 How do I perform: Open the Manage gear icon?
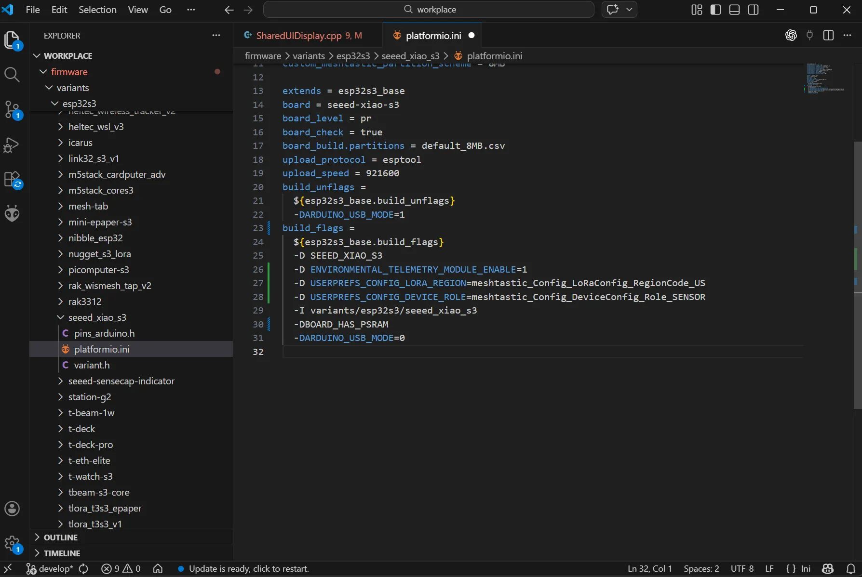(x=12, y=544)
